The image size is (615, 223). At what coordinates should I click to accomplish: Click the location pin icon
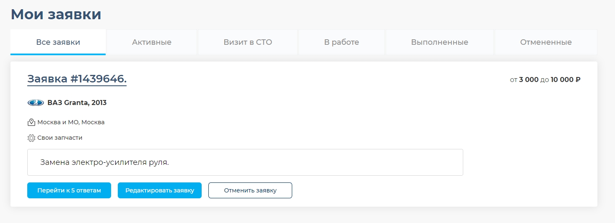click(31, 122)
